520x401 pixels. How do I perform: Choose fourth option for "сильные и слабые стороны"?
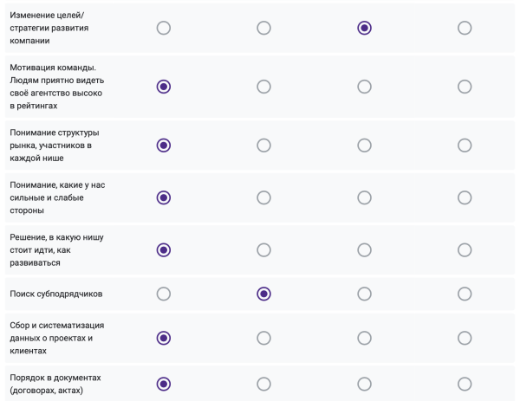(x=465, y=197)
